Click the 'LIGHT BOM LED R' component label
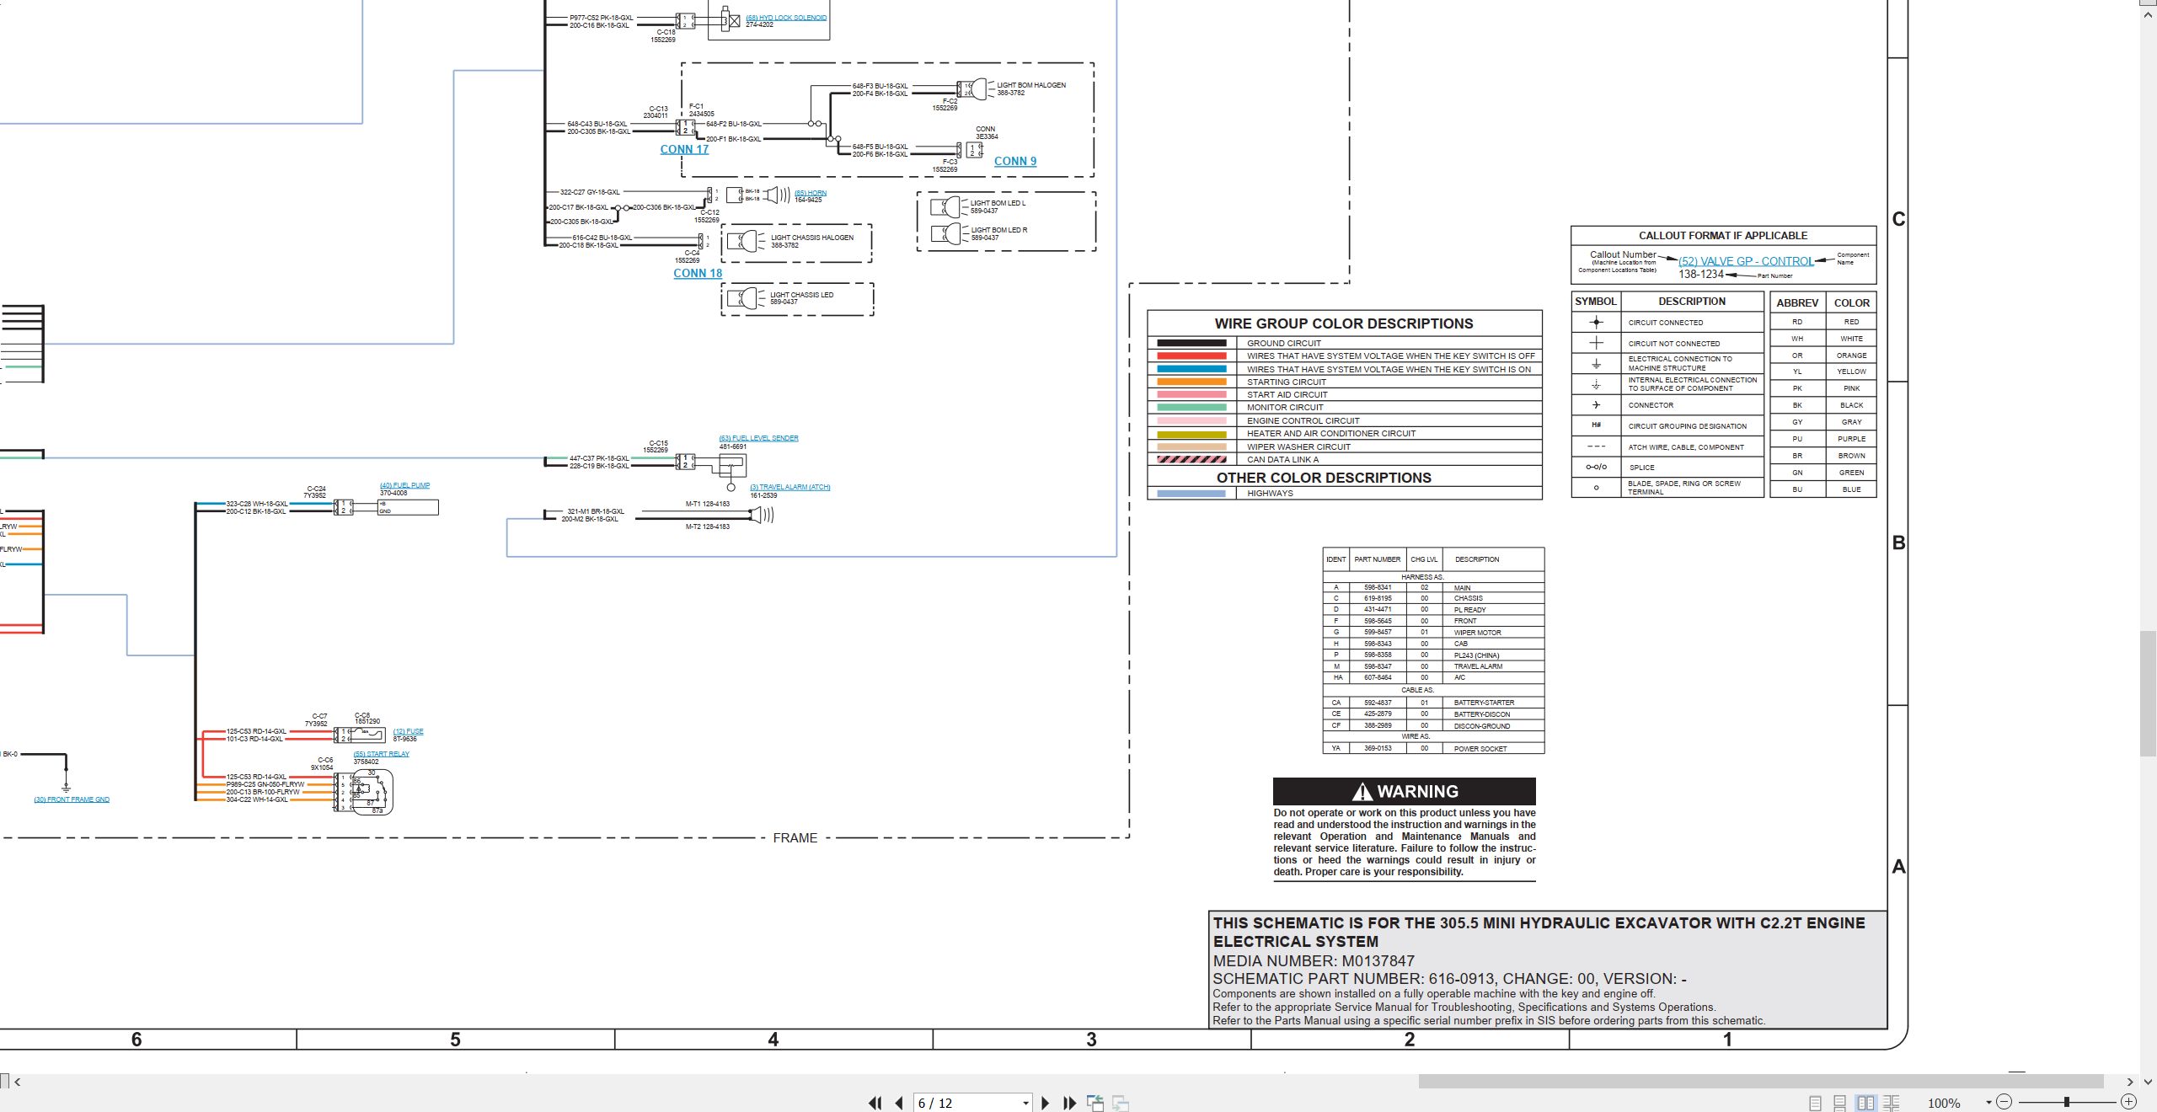The width and height of the screenshot is (2157, 1112). click(999, 230)
